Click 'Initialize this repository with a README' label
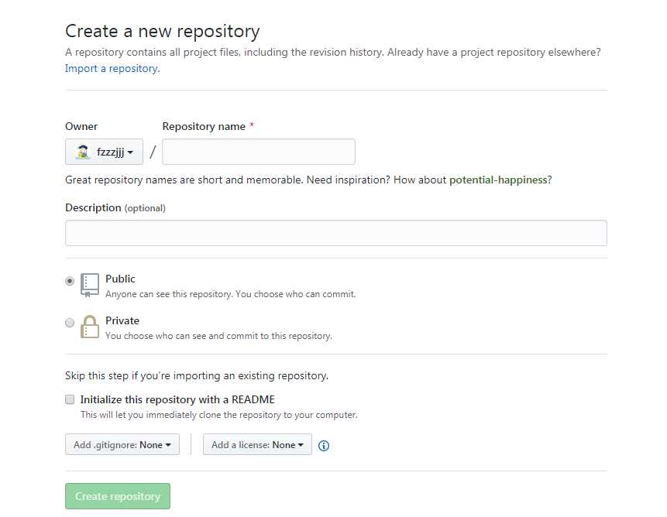667x517 pixels. [177, 399]
